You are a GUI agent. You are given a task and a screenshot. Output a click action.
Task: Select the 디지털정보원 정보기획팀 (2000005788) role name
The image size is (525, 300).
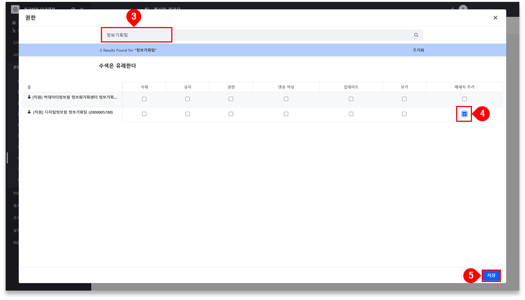pyautogui.click(x=73, y=112)
